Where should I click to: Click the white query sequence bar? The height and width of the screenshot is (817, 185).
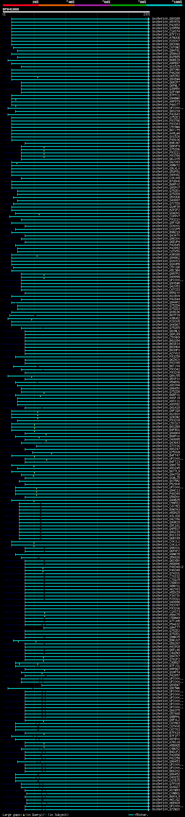coord(76,12)
